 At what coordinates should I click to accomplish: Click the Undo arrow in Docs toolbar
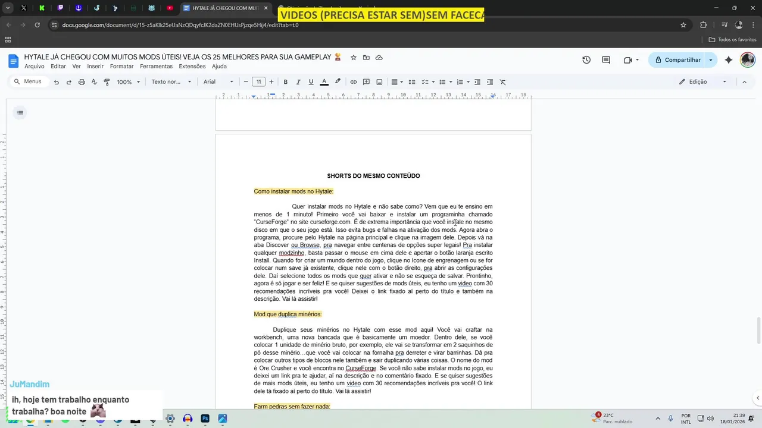pos(57,82)
